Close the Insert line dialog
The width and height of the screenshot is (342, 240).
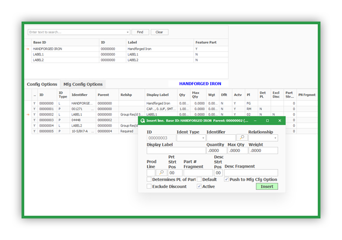click(x=280, y=121)
